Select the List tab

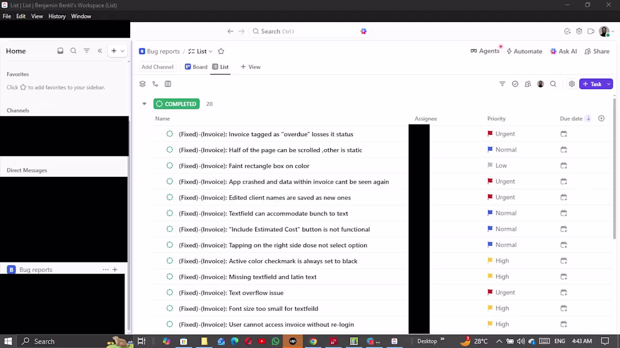220,67
